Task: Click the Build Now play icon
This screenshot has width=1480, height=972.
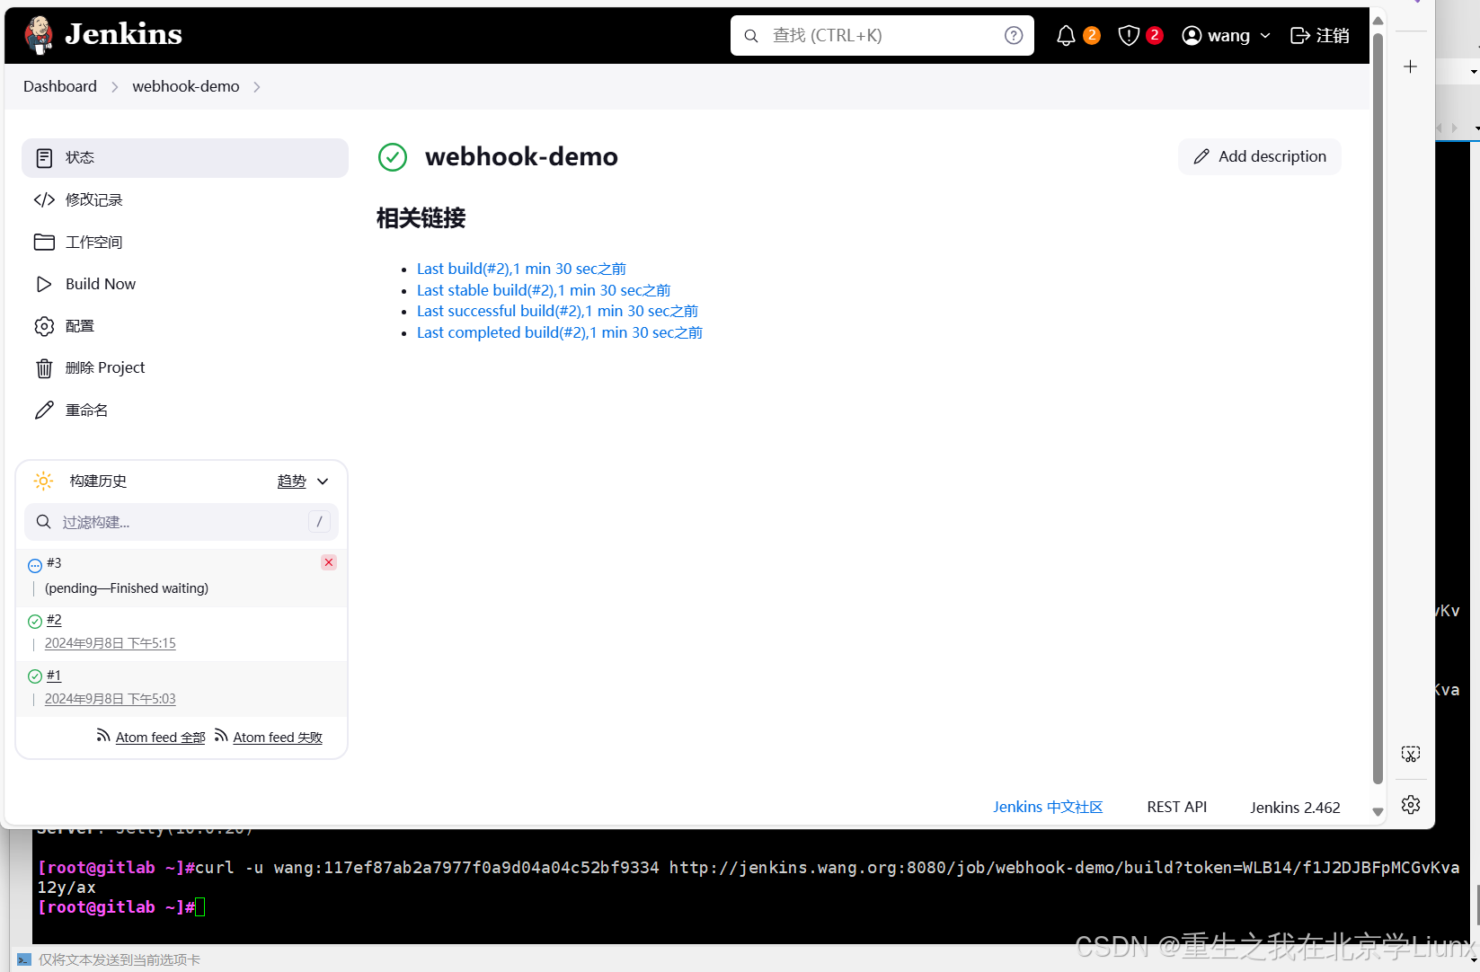Action: tap(44, 284)
